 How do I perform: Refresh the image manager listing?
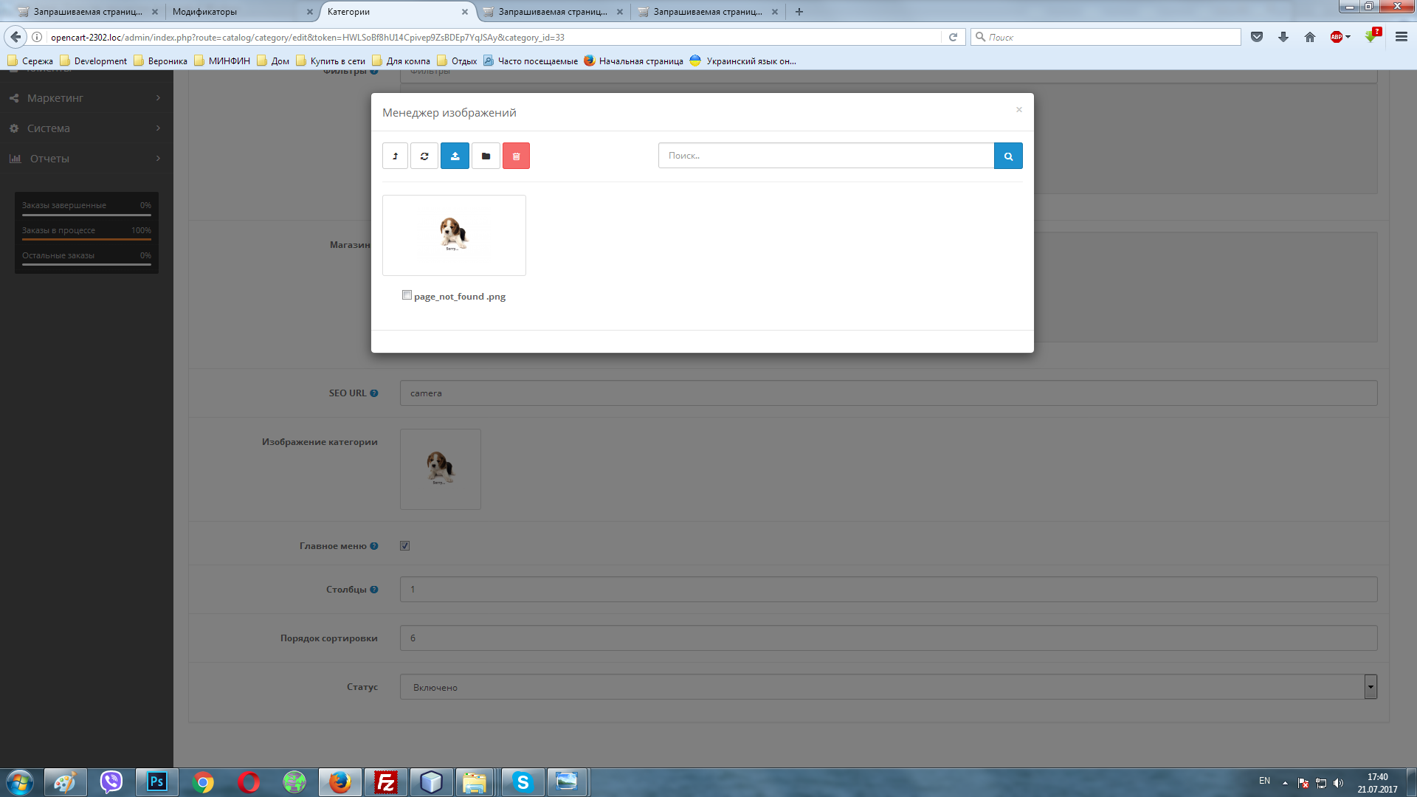coord(424,156)
